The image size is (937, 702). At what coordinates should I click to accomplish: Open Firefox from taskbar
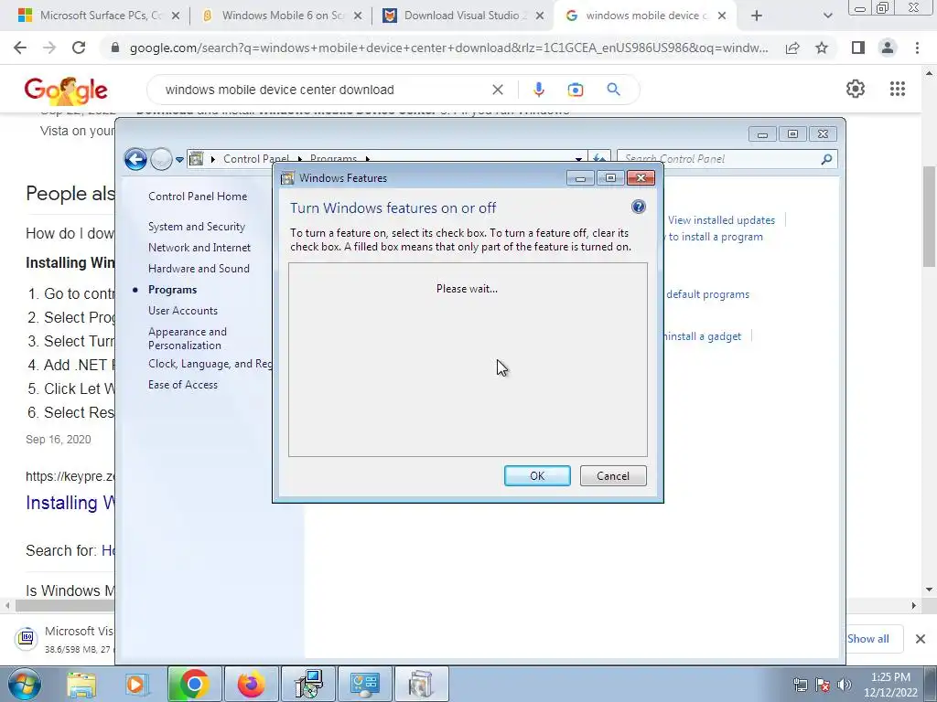[251, 684]
